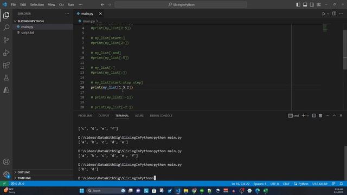The width and height of the screenshot is (347, 195).
Task: Open the Selection menu
Action: 37,5
